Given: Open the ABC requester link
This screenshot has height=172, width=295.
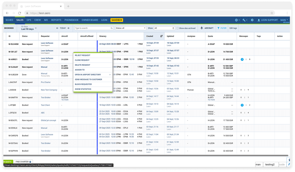Looking at the screenshot, I should point(43,113).
